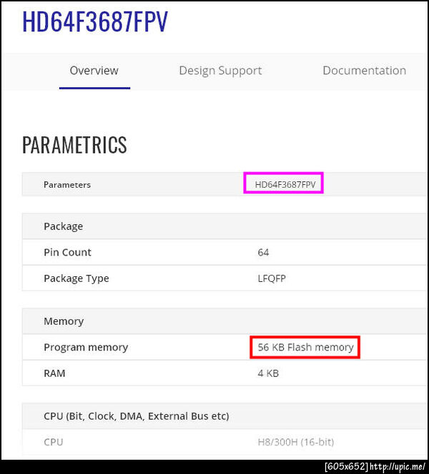The width and height of the screenshot is (429, 474).
Task: Collapse the Package section header
Action: (64, 226)
